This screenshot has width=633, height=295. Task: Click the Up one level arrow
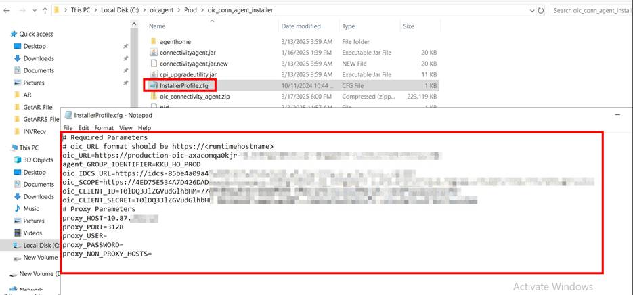[x=45, y=10]
